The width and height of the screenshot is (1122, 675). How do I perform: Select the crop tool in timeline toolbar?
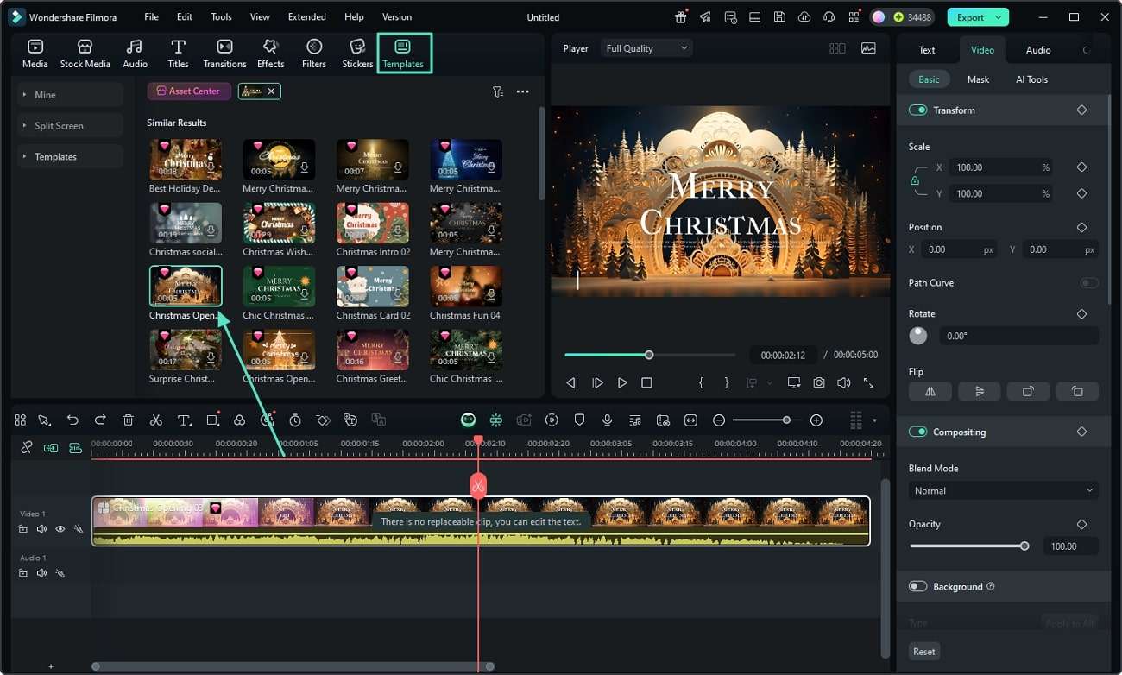pos(213,420)
